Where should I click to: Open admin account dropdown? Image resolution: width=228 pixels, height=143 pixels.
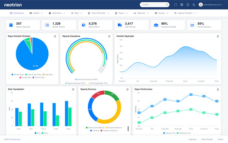click(213, 5)
